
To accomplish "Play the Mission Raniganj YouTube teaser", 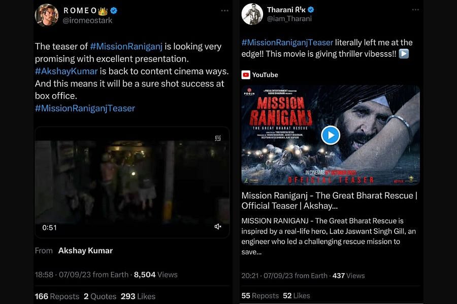I will (x=330, y=135).
